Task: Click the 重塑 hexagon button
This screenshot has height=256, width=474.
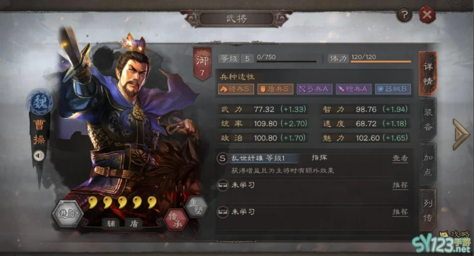Action: [197, 207]
